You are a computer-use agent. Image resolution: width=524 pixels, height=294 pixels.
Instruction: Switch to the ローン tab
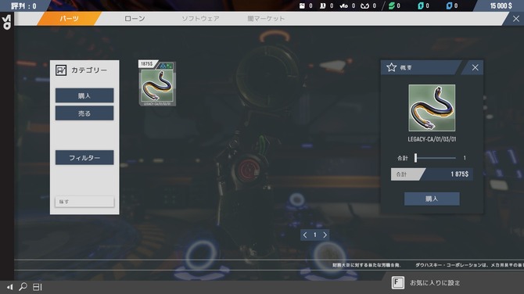(135, 19)
